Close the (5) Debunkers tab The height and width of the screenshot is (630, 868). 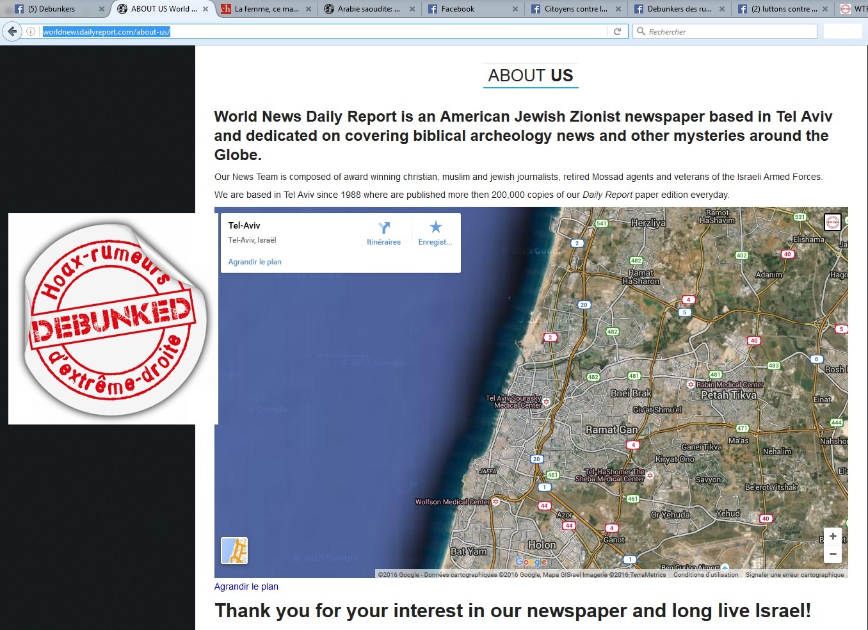click(101, 9)
